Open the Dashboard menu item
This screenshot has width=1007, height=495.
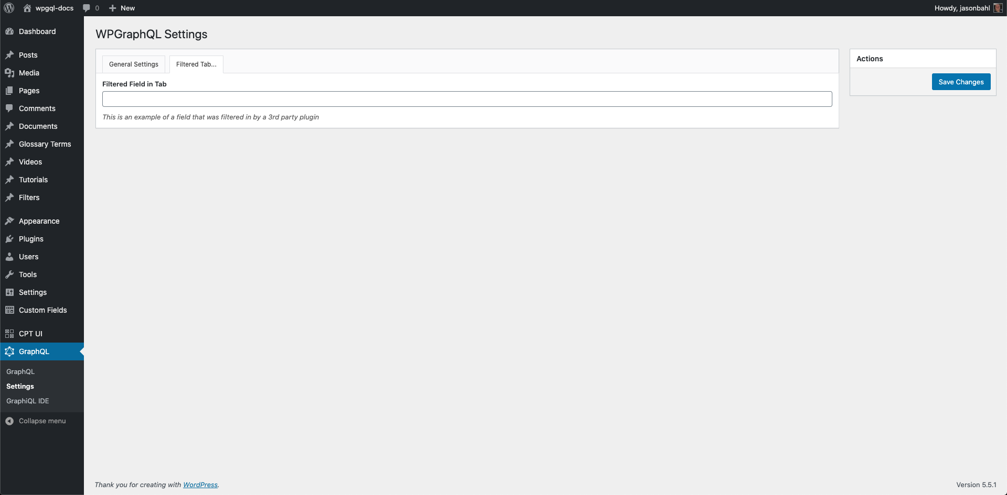(37, 31)
